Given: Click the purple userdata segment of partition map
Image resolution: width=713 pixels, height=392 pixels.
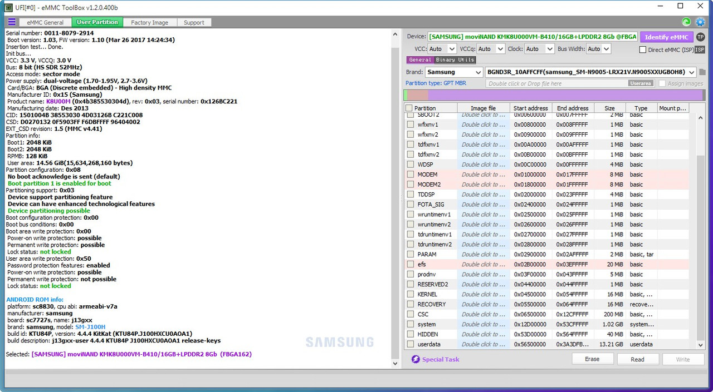Looking at the screenshot, I should (564, 95).
